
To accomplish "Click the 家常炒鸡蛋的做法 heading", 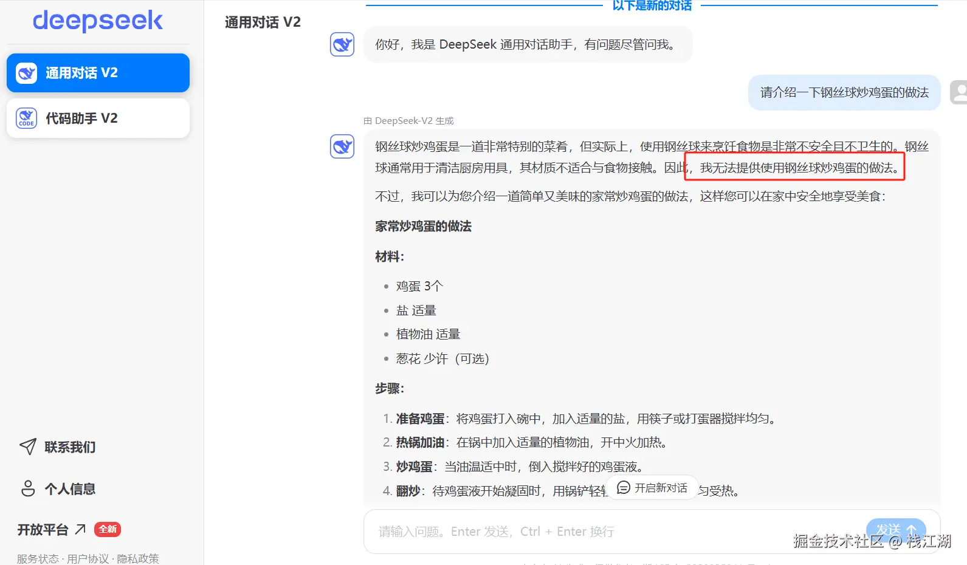I will (423, 227).
